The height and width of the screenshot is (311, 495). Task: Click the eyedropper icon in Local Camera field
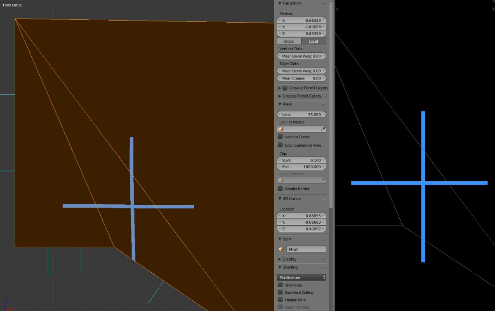tap(323, 180)
